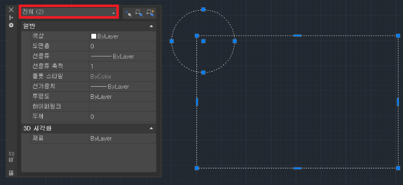This screenshot has width=403, height=185.
Task: Close the properties palette
Action: (11, 10)
